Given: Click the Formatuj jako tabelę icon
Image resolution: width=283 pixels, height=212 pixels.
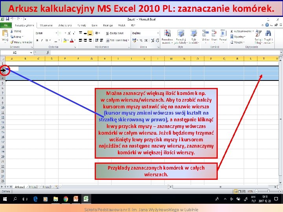Looking at the screenshot, I should coord(181,33).
